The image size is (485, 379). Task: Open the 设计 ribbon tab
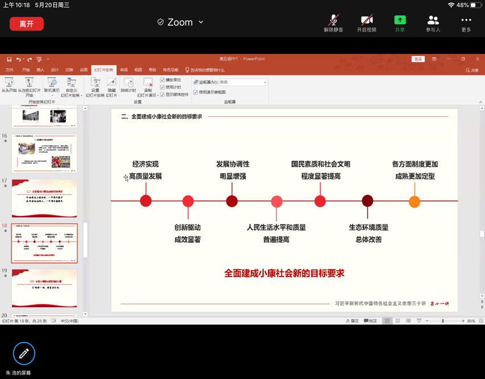(55, 70)
